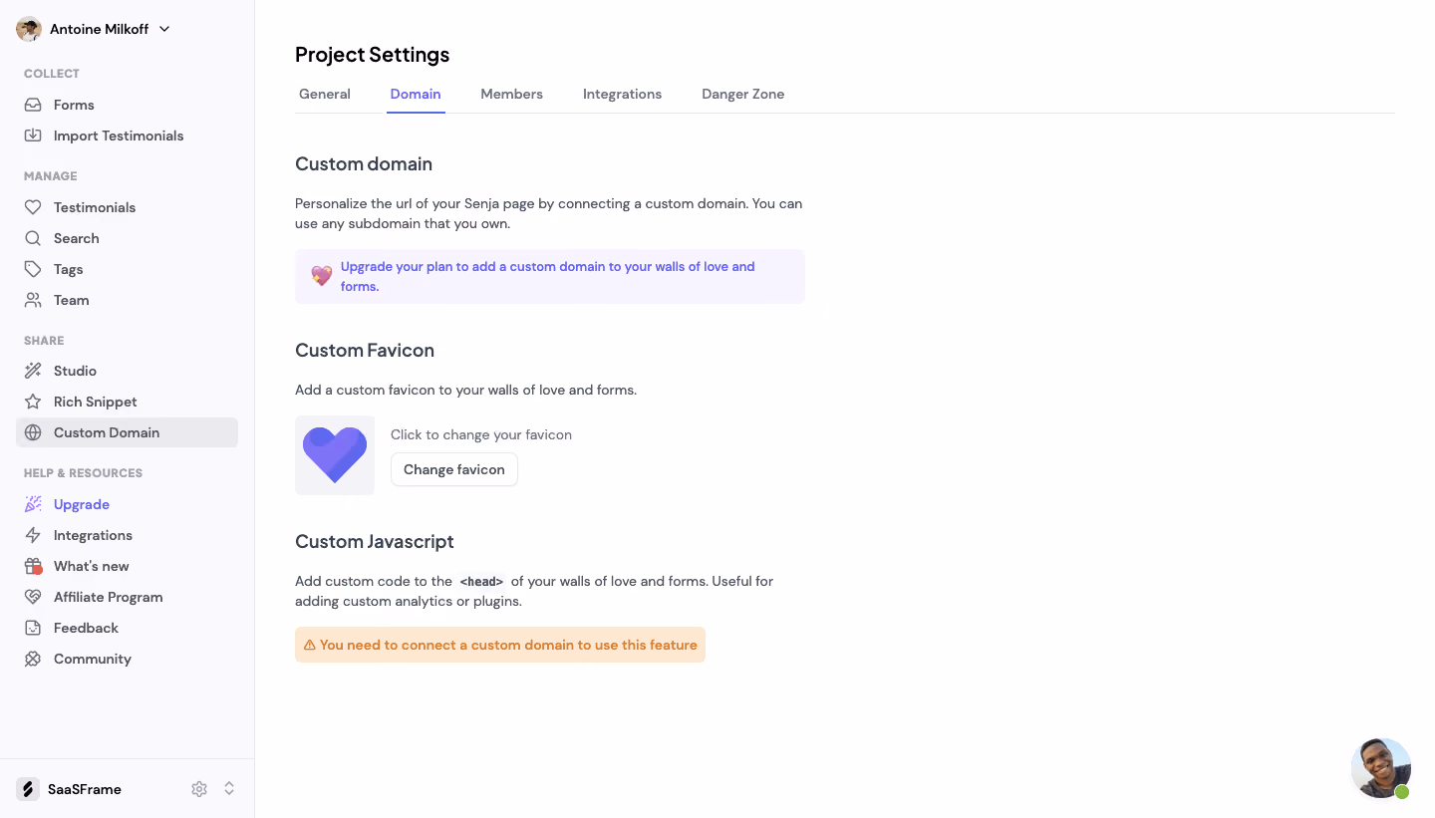Click the sparkling heart upgrade emoji

pos(321,276)
